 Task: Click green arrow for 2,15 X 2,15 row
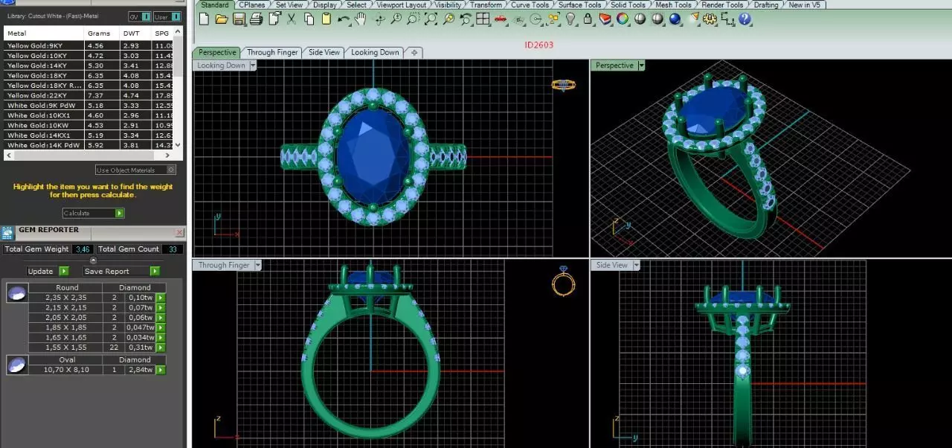160,307
